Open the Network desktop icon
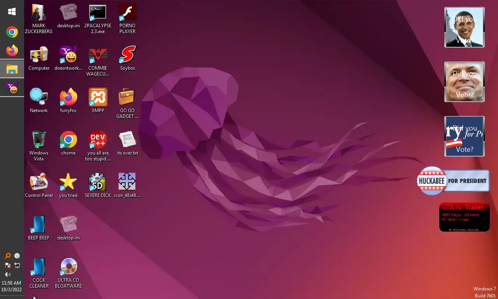Image resolution: width=498 pixels, height=299 pixels. pyautogui.click(x=39, y=101)
